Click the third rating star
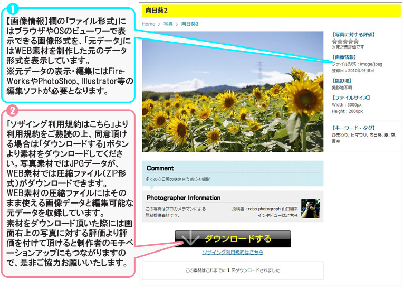The image size is (404, 290). point(345,41)
